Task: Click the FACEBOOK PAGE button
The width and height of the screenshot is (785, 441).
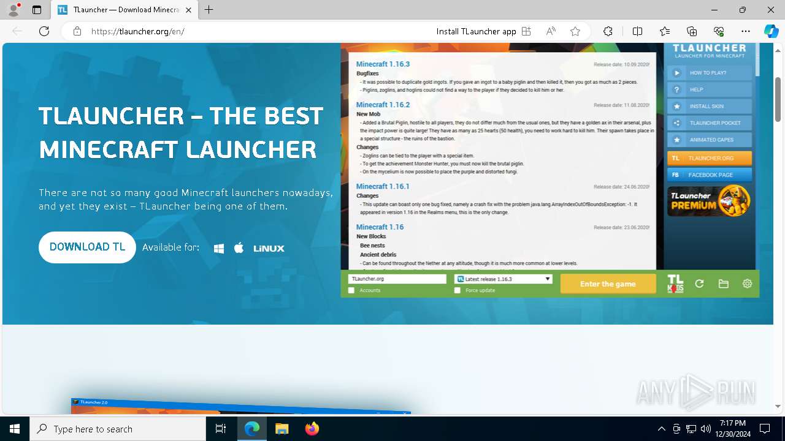Action: 710,175
